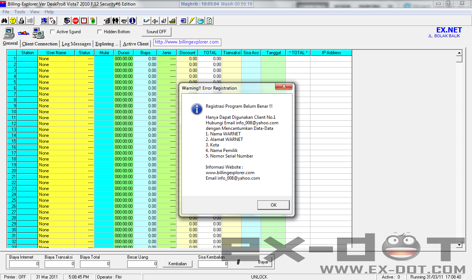Image resolution: width=472 pixels, height=280 pixels.
Task: Select the Active Client tab
Action: 136,44
